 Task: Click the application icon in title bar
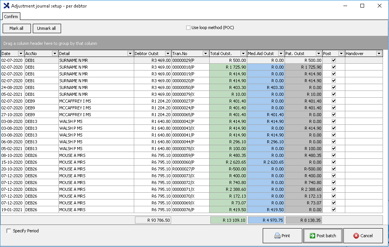(x=6, y=6)
